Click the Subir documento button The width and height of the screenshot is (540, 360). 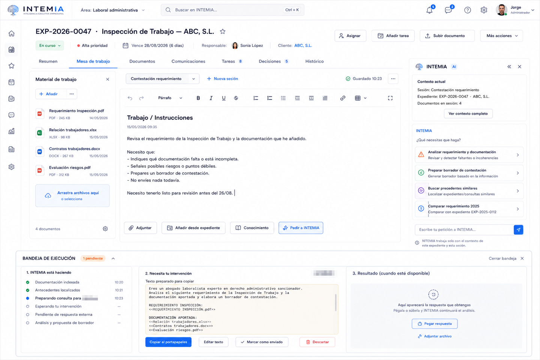click(x=447, y=36)
